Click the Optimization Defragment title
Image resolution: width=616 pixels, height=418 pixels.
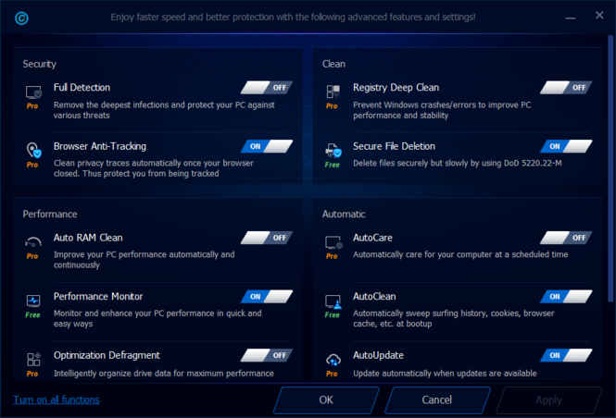(107, 355)
